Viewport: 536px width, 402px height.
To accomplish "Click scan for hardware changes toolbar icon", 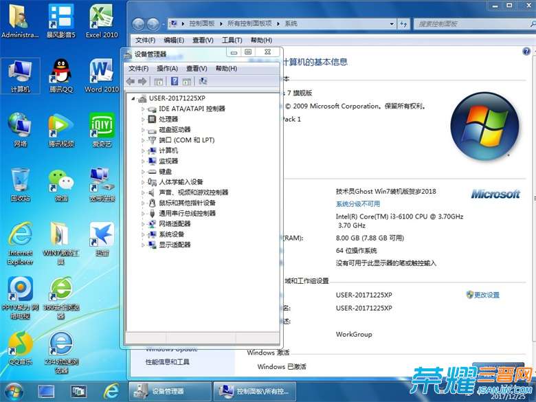I will pos(203,81).
